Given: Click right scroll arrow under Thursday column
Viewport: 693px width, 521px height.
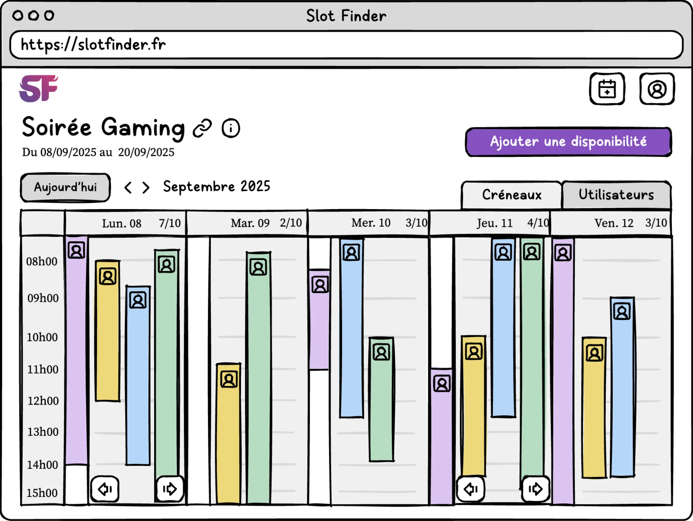Looking at the screenshot, I should pyautogui.click(x=535, y=489).
